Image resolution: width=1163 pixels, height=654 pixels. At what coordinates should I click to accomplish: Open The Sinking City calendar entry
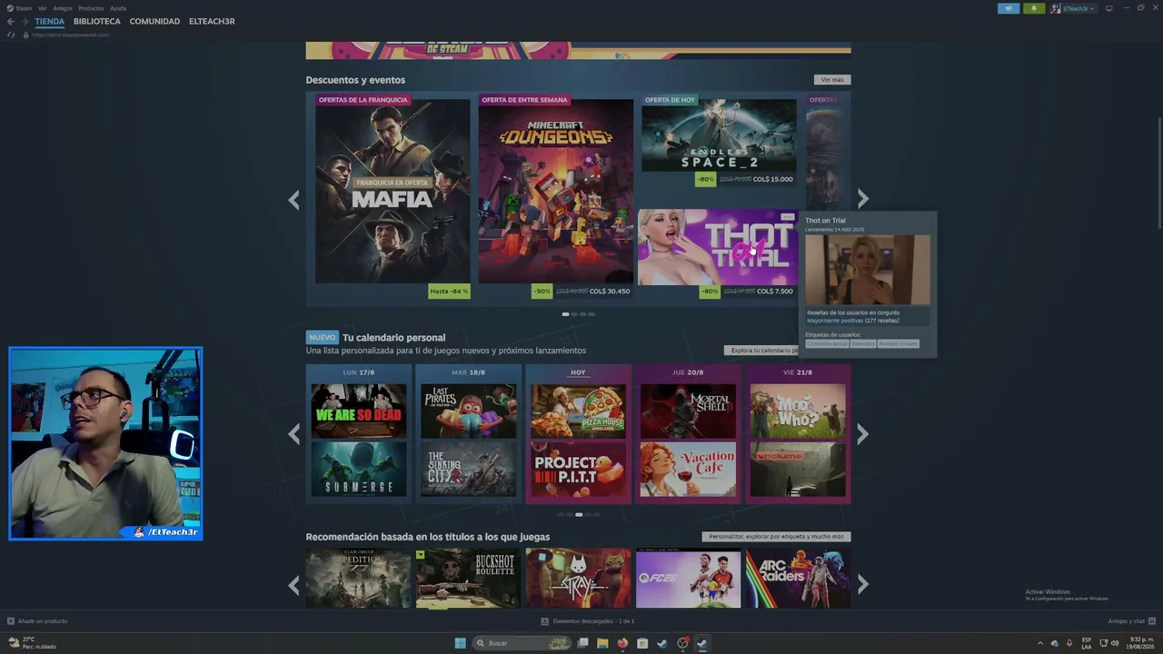tap(469, 470)
